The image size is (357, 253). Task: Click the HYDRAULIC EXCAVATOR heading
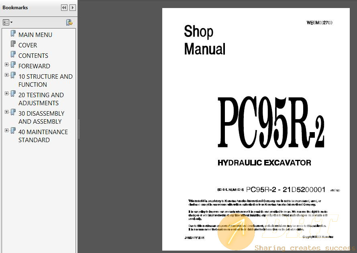(x=264, y=163)
